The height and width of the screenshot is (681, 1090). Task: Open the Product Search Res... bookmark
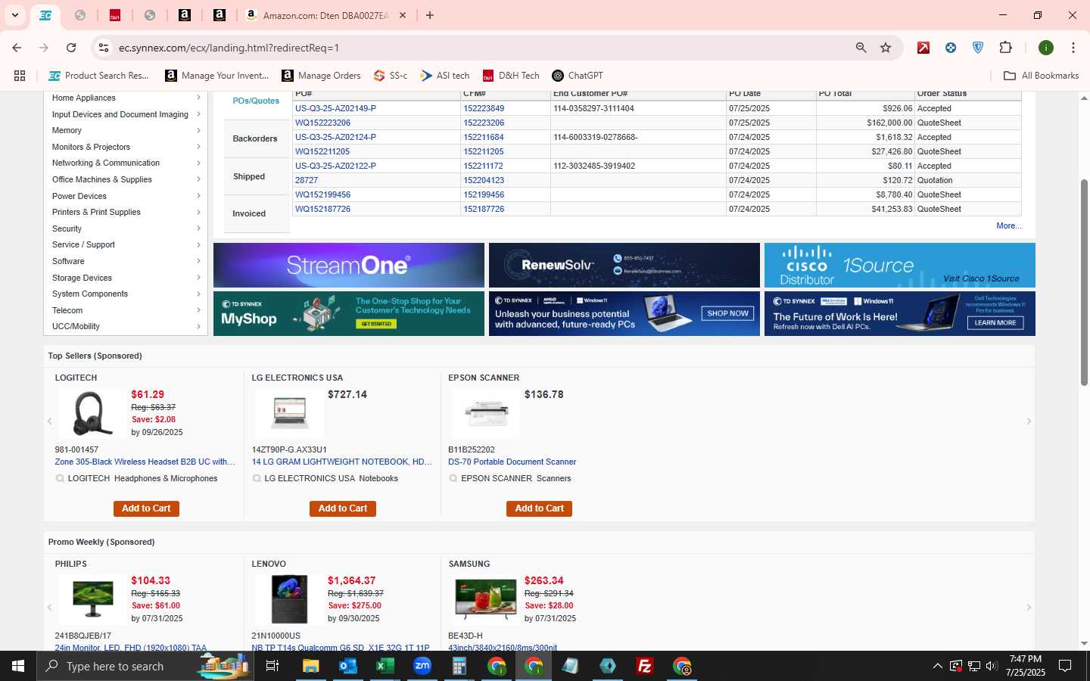[x=99, y=76]
